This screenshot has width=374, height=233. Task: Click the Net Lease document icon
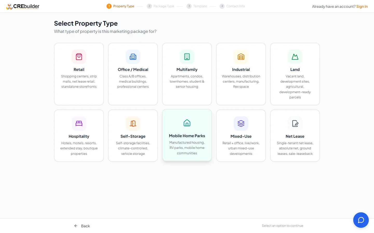click(x=295, y=123)
